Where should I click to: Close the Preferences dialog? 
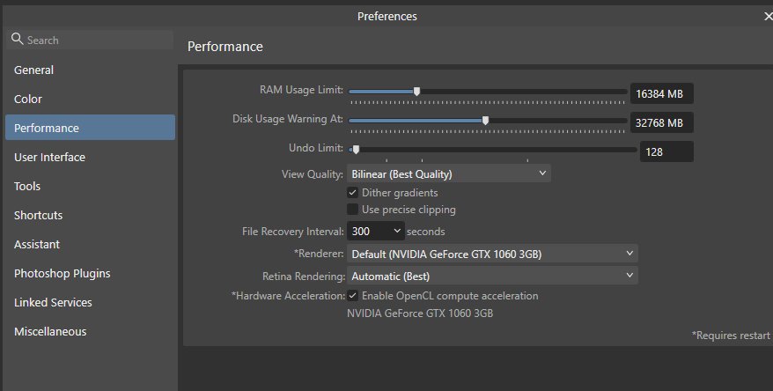[768, 16]
